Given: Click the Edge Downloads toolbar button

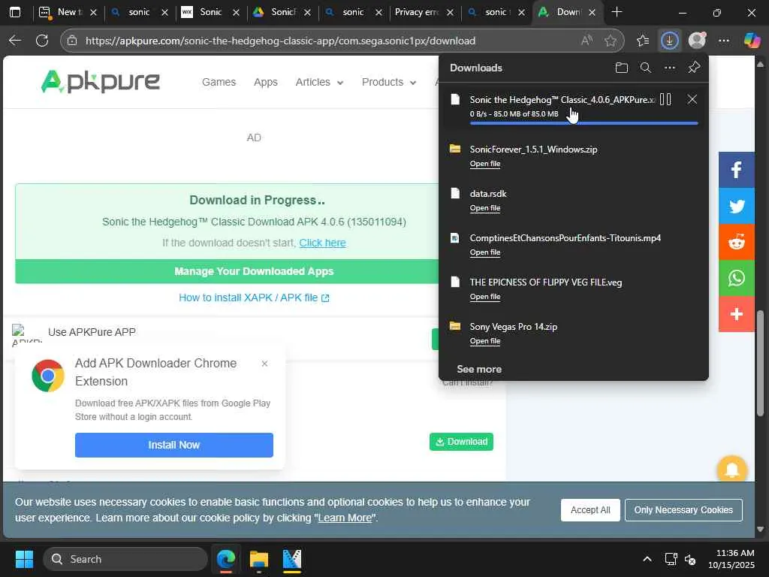Looking at the screenshot, I should (669, 41).
